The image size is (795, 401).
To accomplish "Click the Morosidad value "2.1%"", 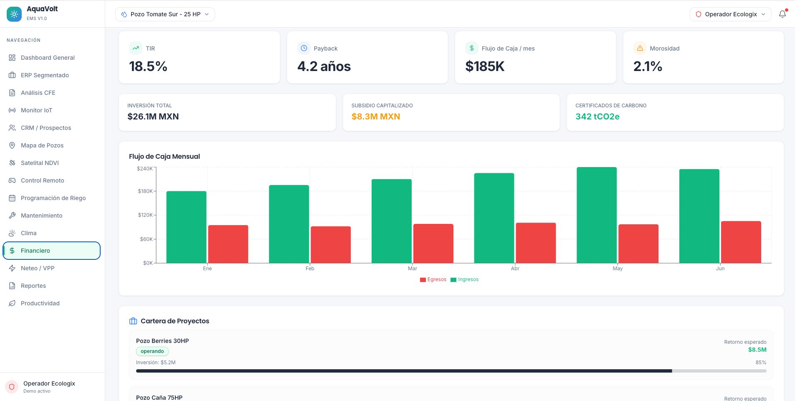I will (x=648, y=66).
